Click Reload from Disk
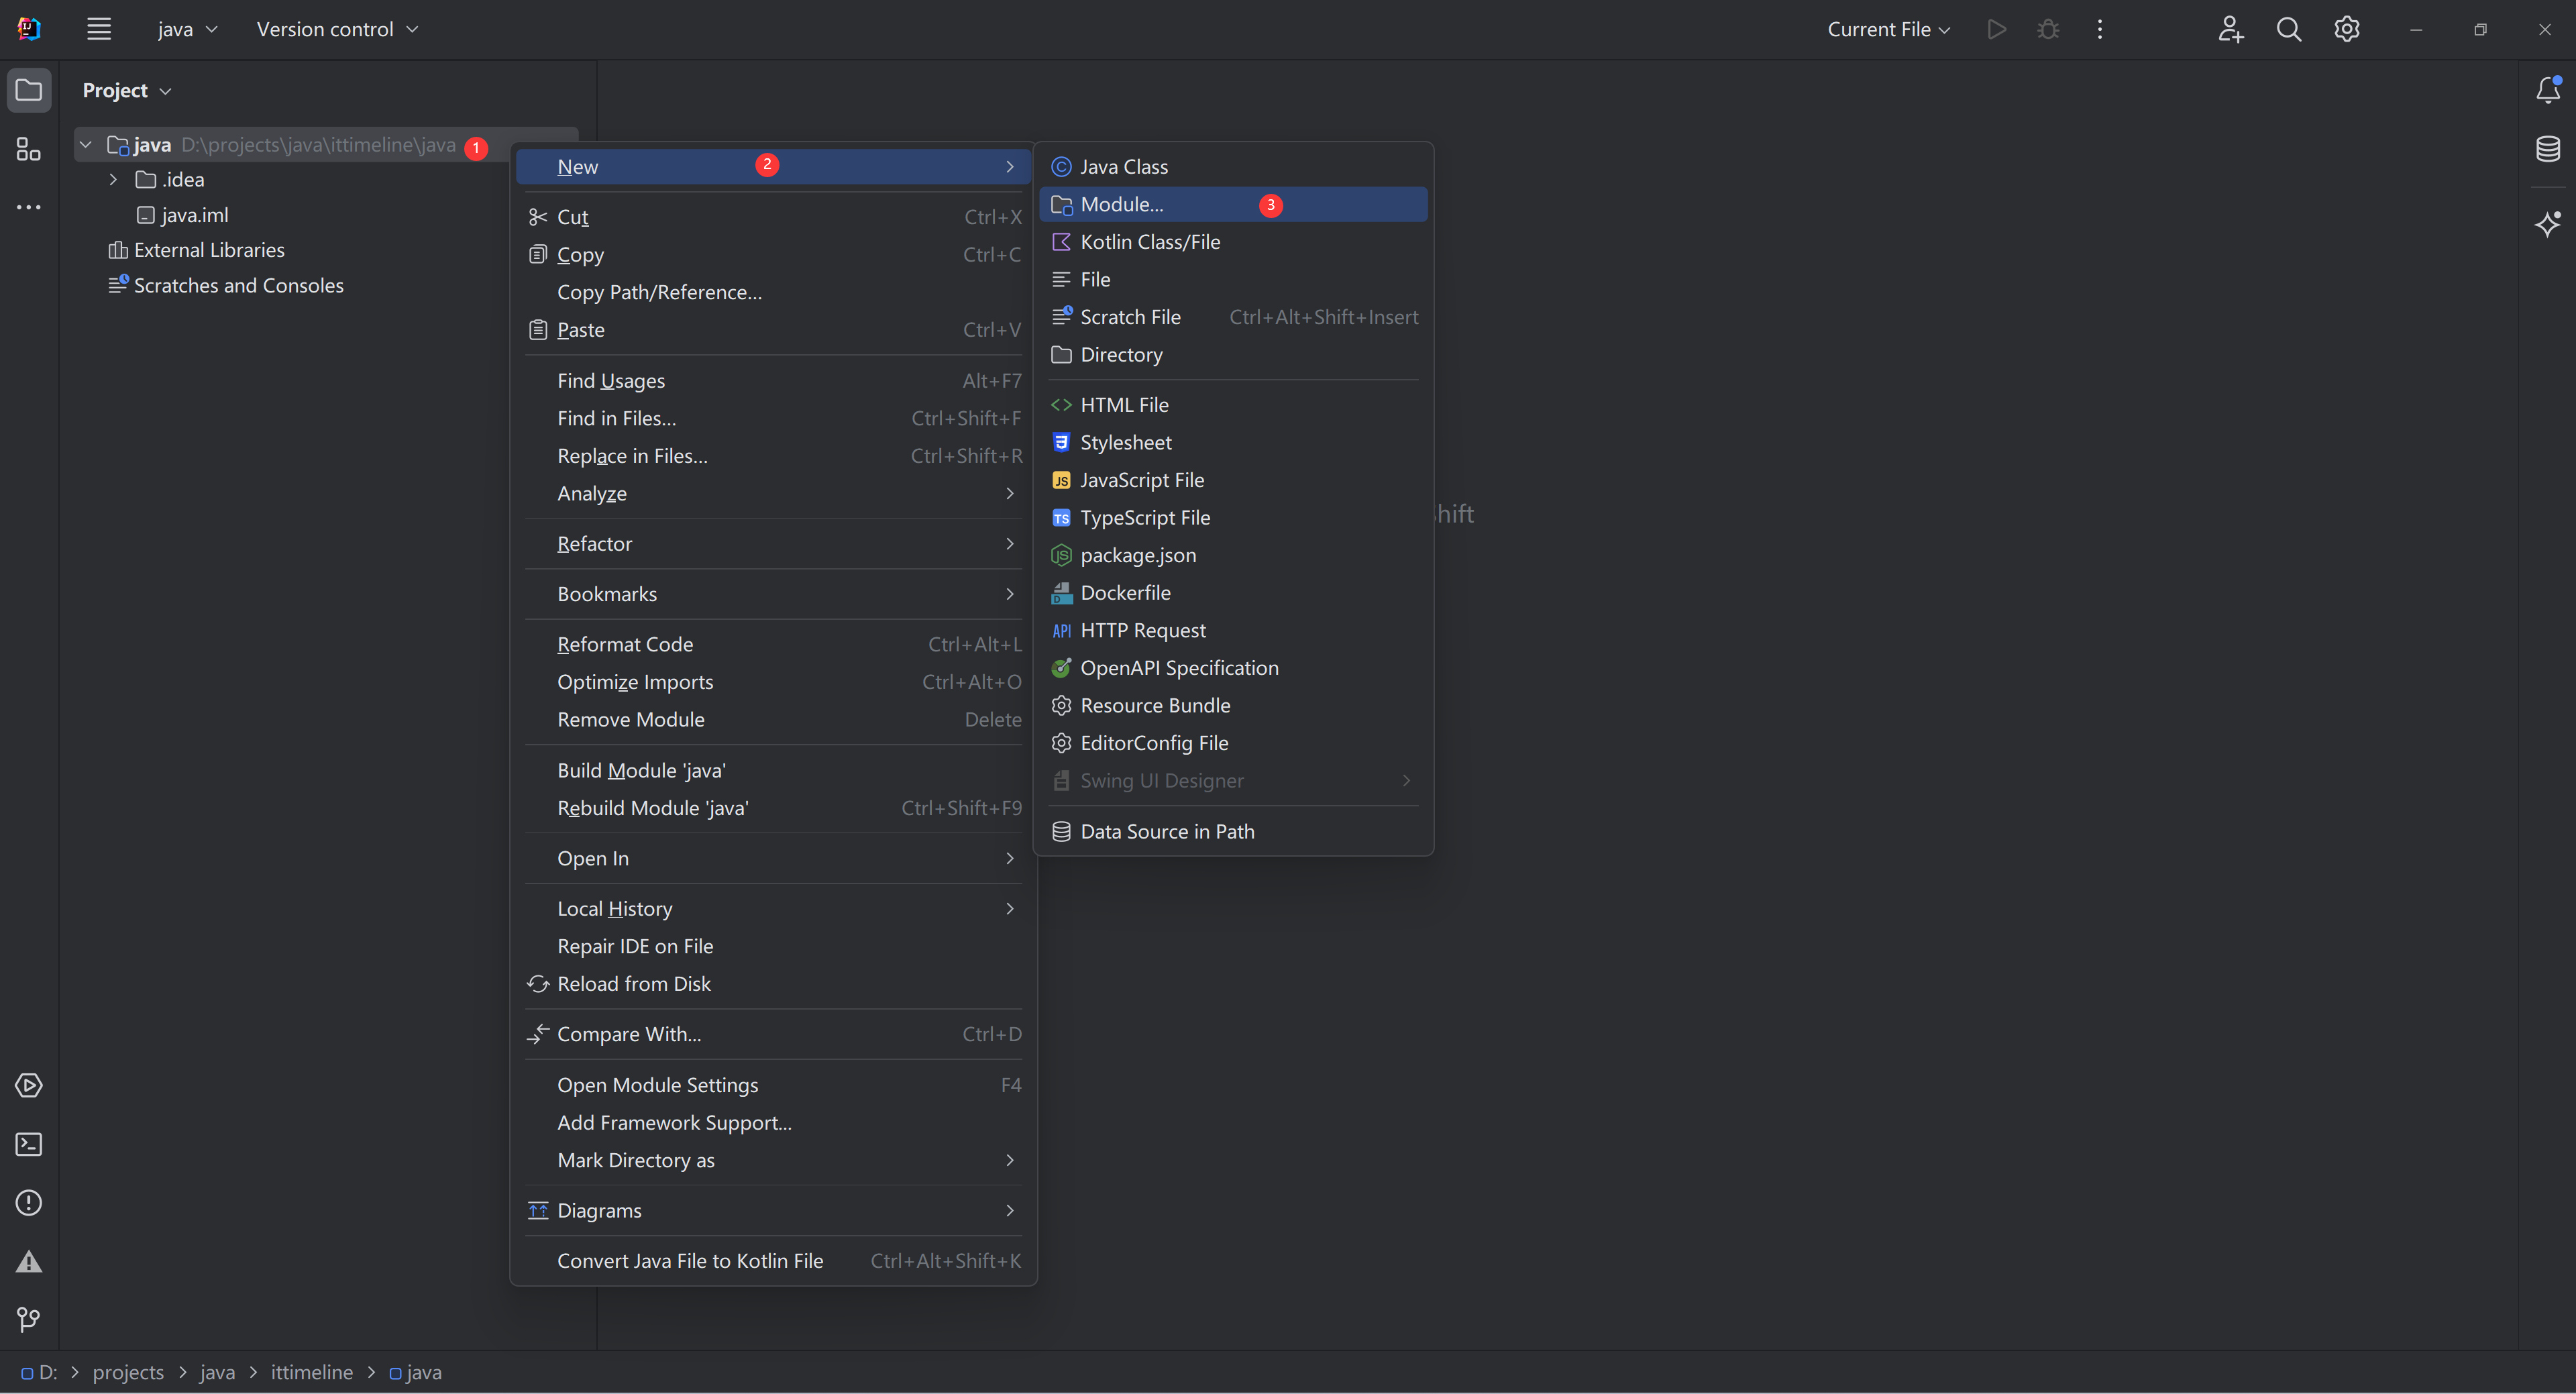This screenshot has width=2576, height=1394. 773,984
